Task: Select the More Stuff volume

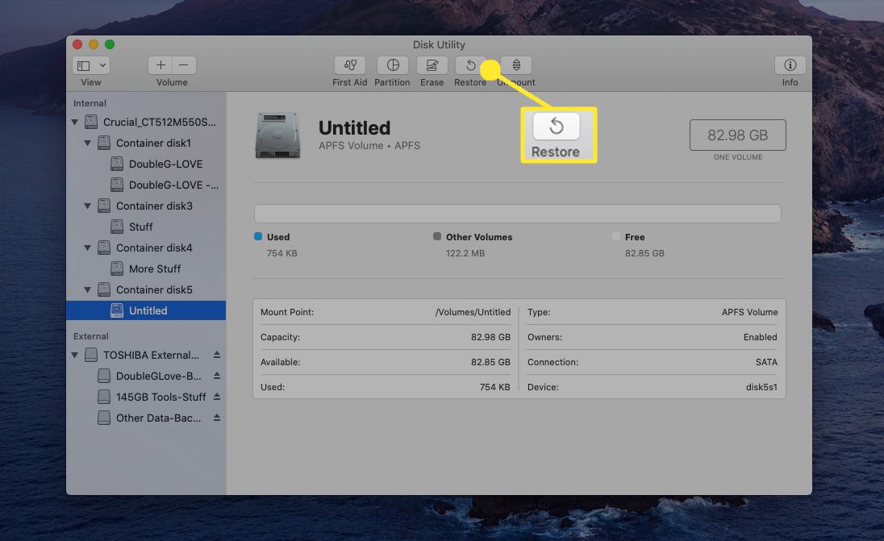Action: coord(154,269)
